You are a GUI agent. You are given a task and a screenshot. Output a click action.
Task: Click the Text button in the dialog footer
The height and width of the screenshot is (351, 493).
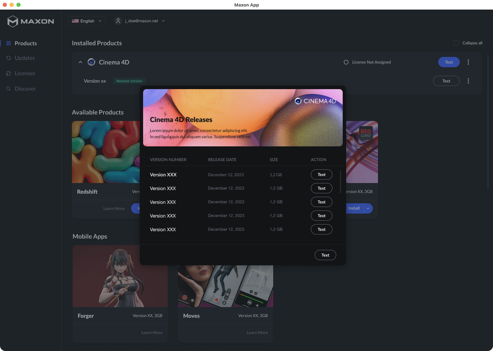click(x=325, y=255)
